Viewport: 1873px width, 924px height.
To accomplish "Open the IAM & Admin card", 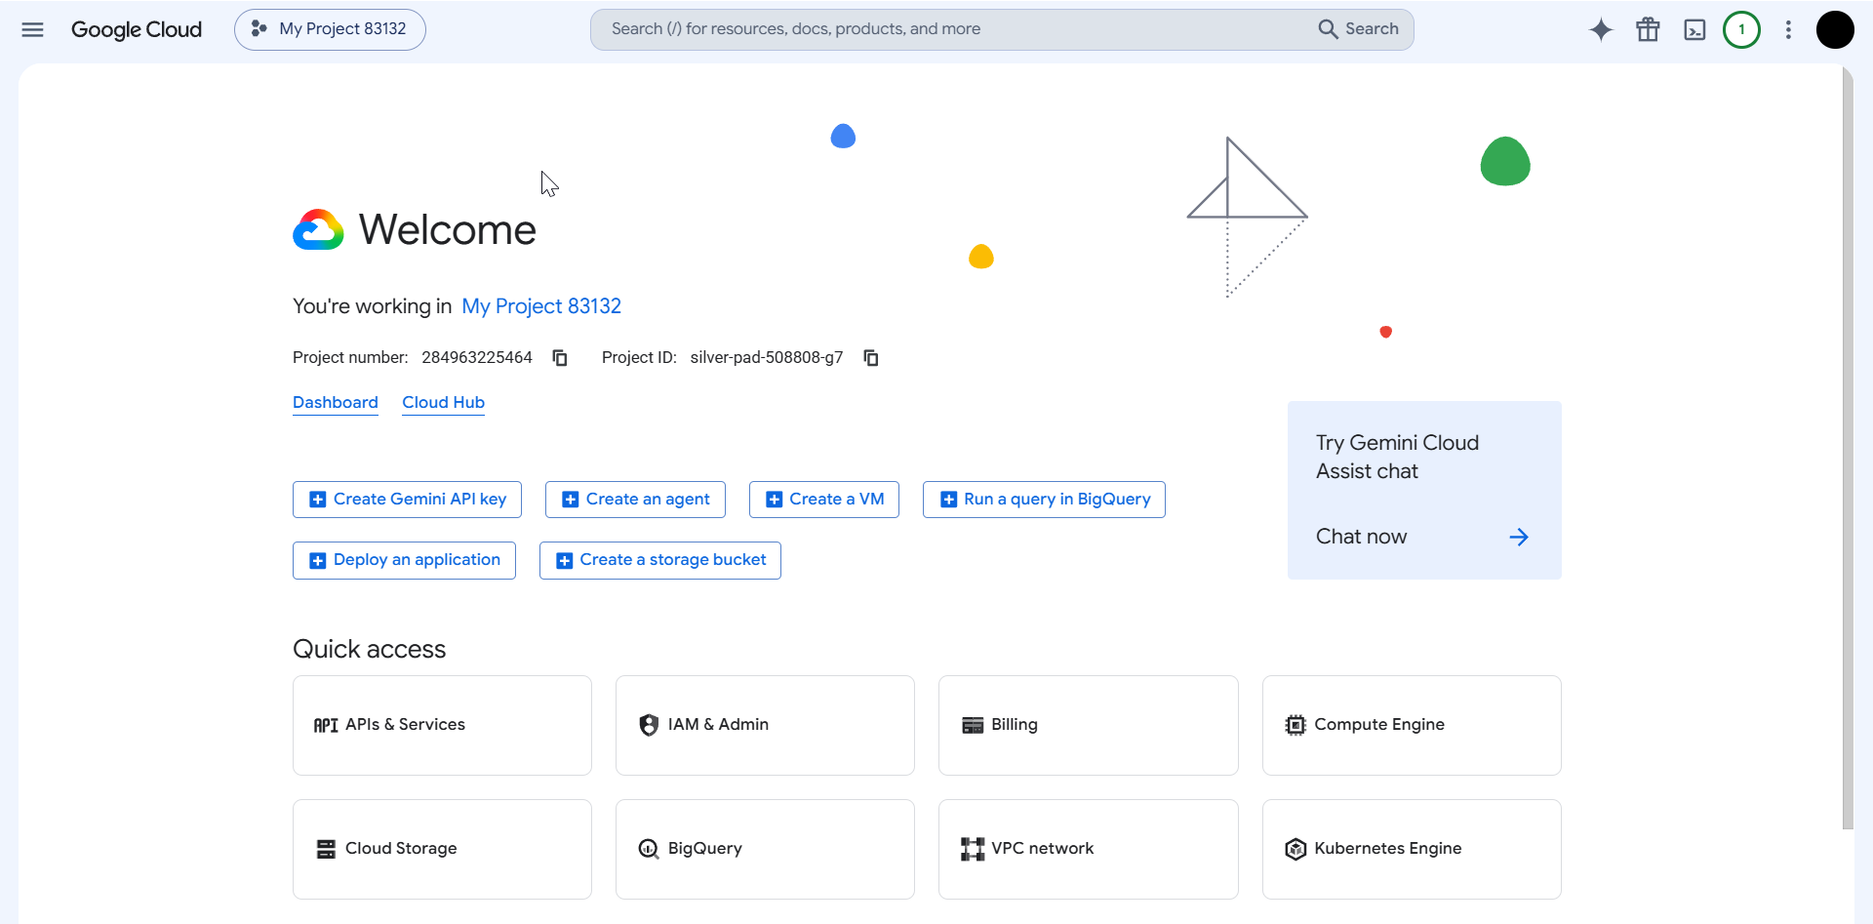I will (765, 725).
